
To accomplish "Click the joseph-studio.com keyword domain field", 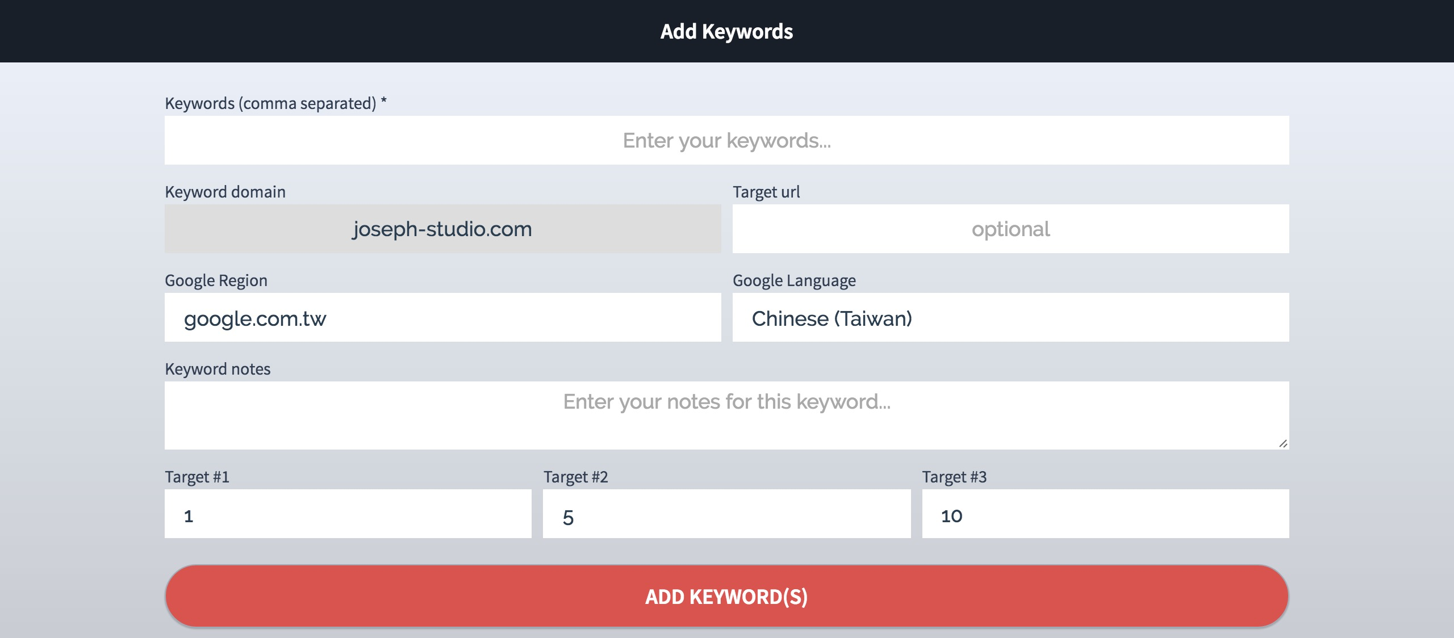I will tap(442, 229).
